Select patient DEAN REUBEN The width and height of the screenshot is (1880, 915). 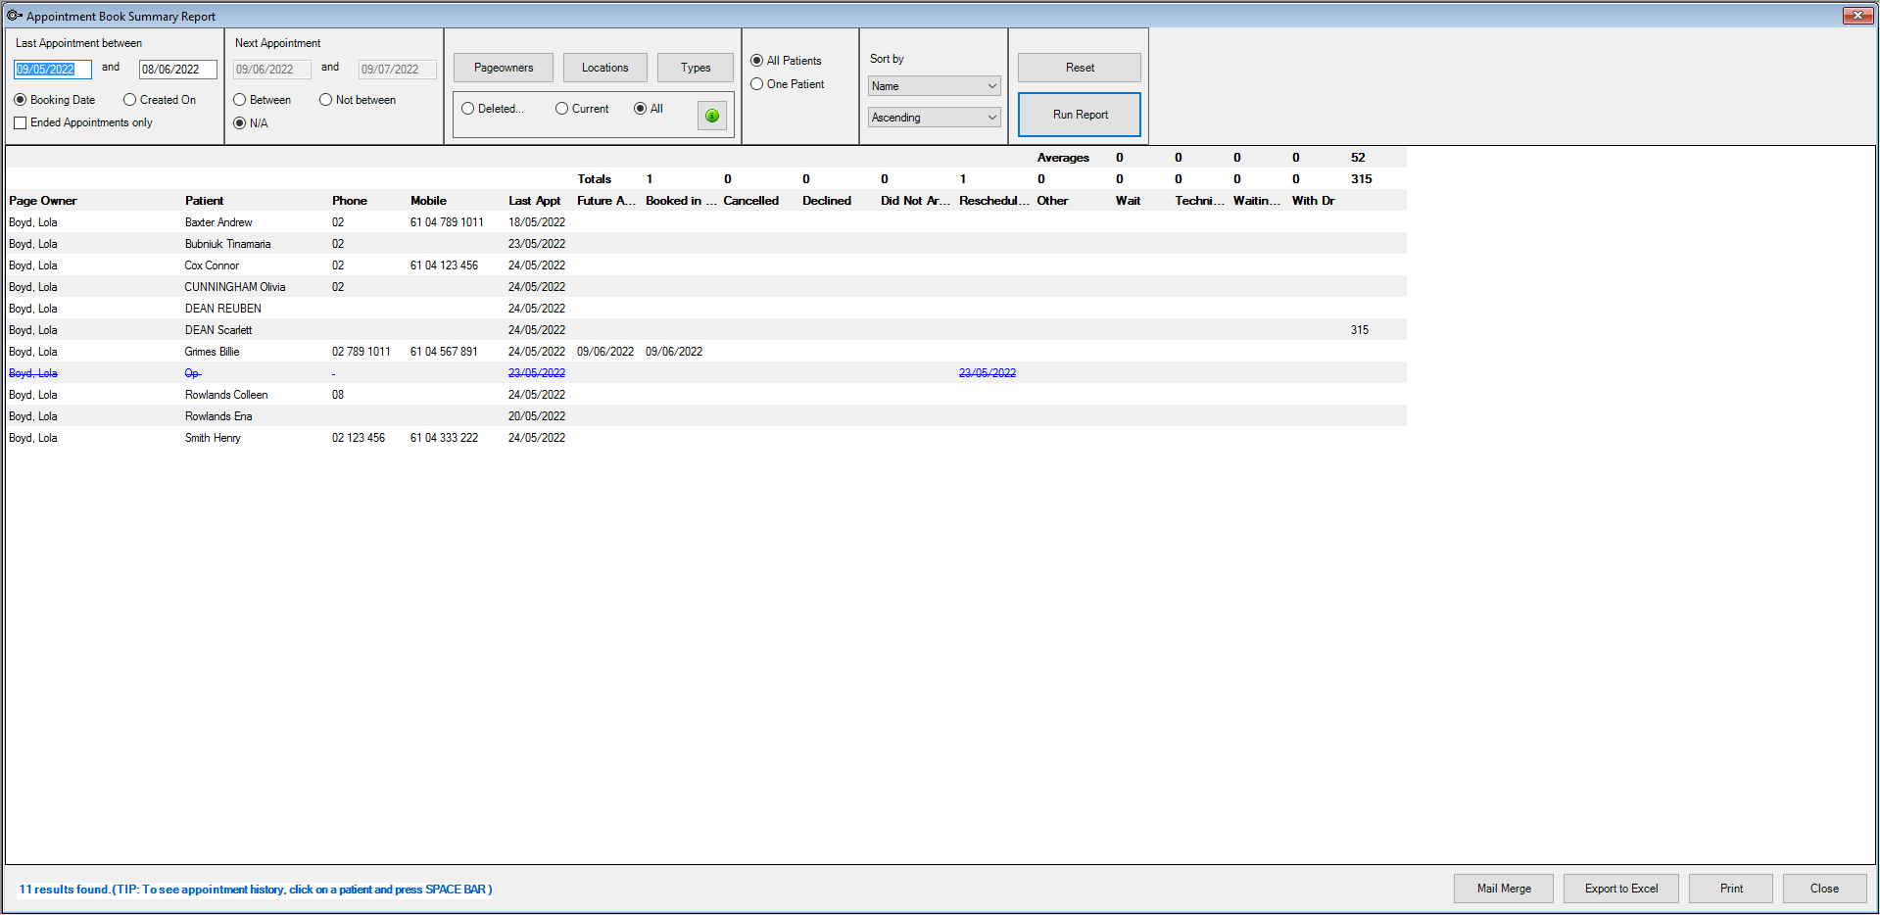pos(706,309)
